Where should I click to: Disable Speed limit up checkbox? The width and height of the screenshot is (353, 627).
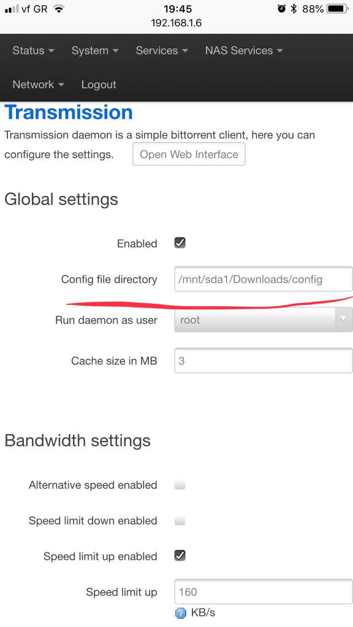point(180,556)
